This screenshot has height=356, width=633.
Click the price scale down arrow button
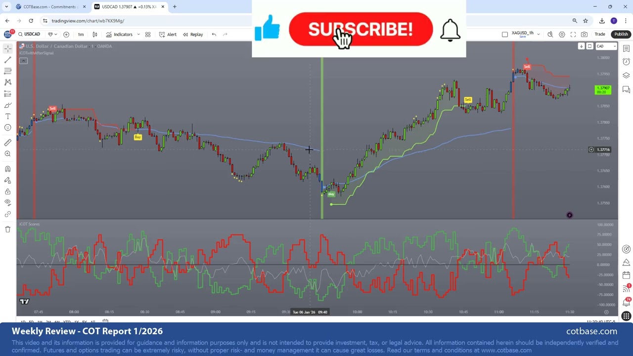[x=581, y=46]
